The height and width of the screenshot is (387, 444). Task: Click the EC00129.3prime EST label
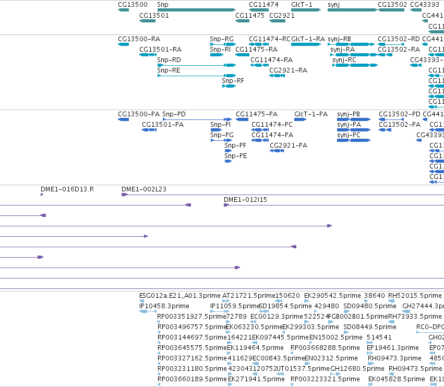tap(277, 317)
